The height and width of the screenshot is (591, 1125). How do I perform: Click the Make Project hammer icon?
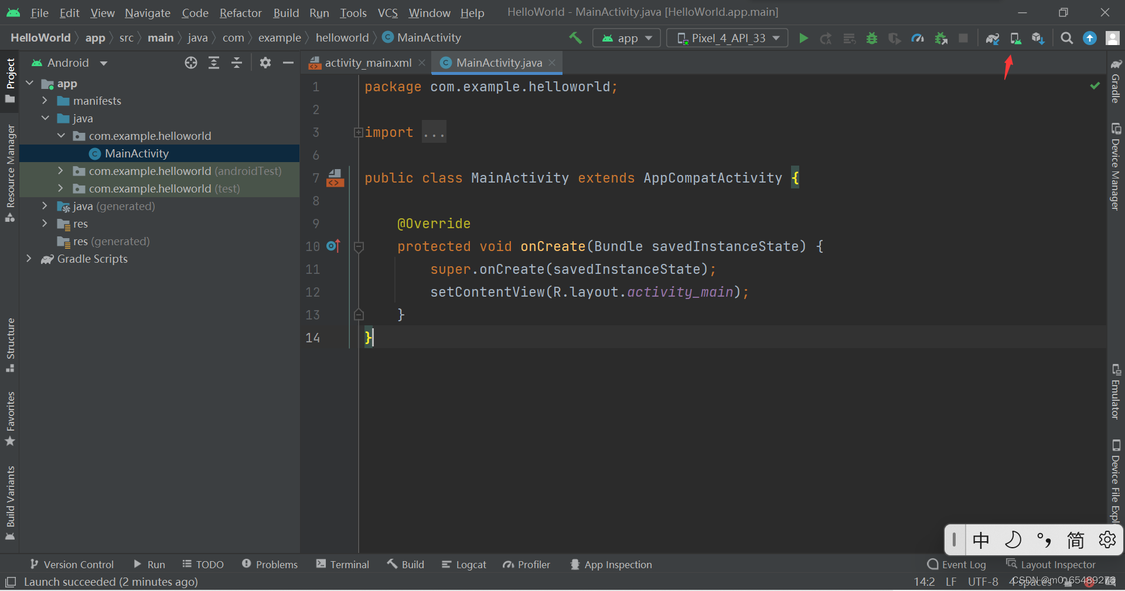tap(575, 38)
